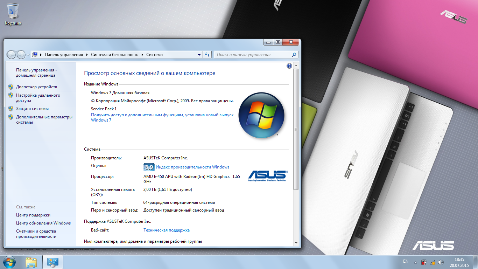The width and height of the screenshot is (478, 269).
Task: Click the Control Panel icon in address bar
Action: pos(35,55)
